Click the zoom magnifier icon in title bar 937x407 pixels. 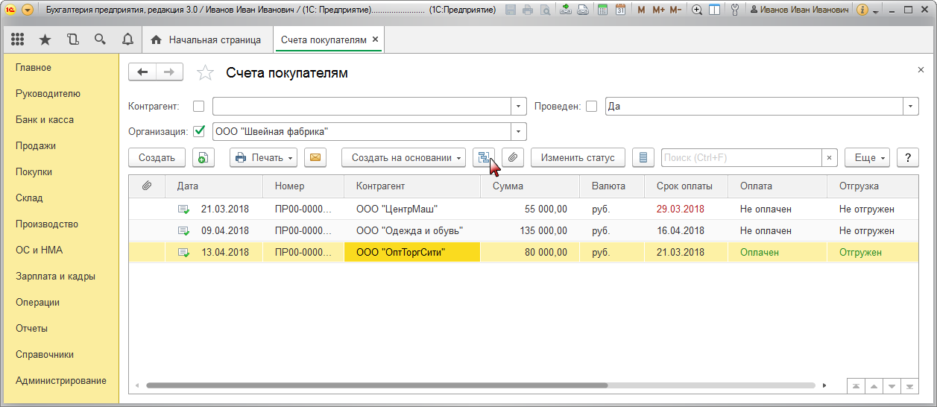pyautogui.click(x=697, y=10)
